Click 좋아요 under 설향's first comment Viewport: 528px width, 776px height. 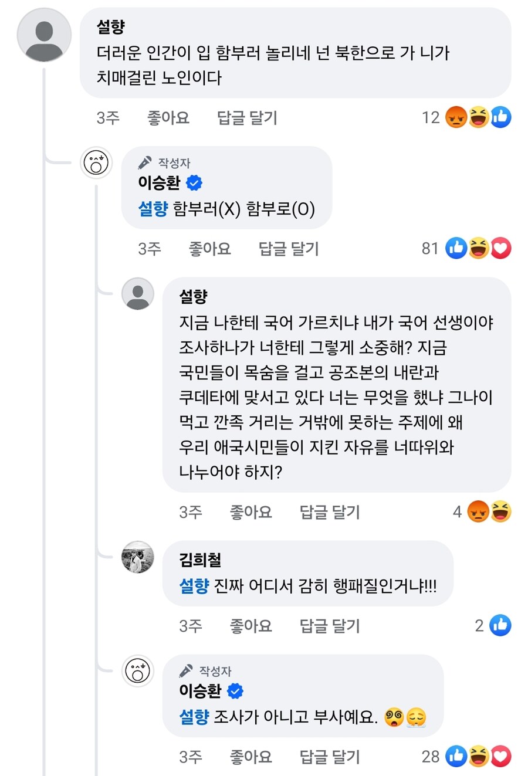168,117
